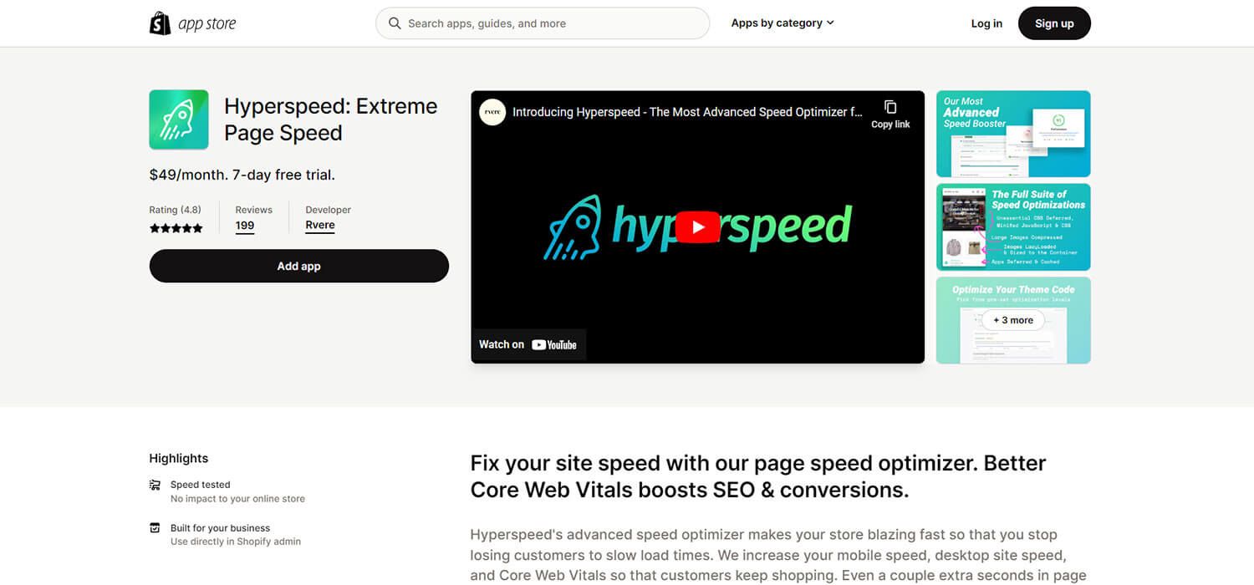Viewport: 1254px width, 585px height.
Task: Click the Add app button
Action: [299, 266]
